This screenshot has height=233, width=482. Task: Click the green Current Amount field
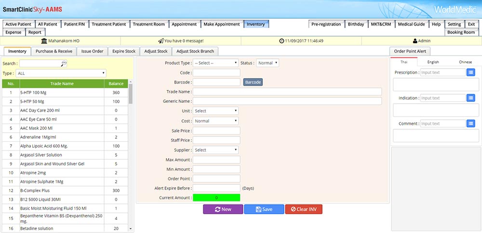[216, 198]
